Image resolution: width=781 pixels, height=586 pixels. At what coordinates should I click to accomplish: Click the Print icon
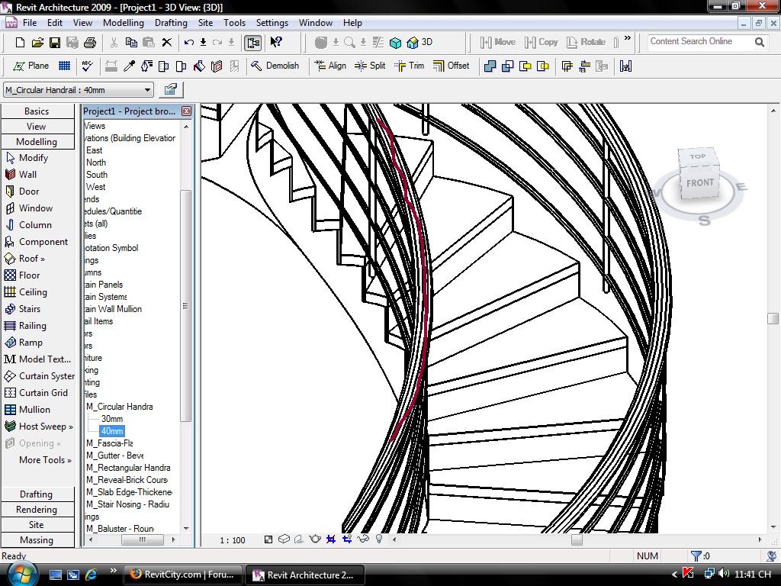[90, 43]
